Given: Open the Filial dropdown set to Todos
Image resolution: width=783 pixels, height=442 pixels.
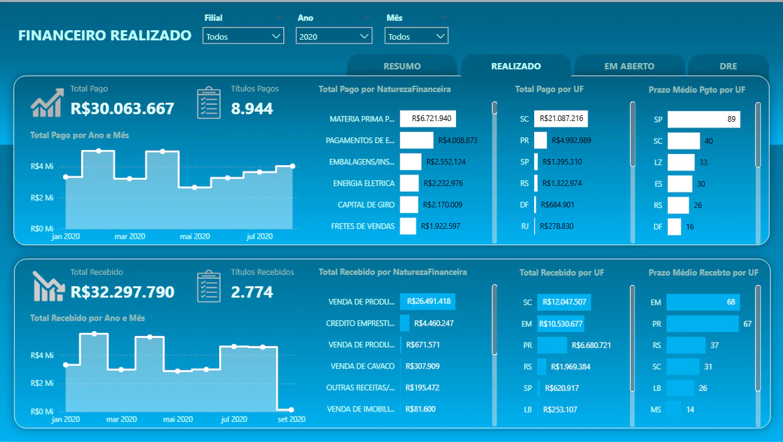Looking at the screenshot, I should click(x=244, y=37).
